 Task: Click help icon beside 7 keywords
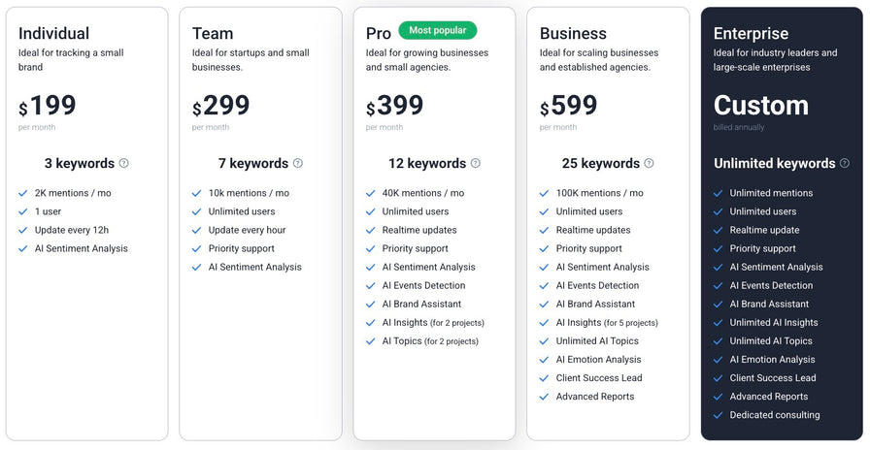click(x=298, y=164)
